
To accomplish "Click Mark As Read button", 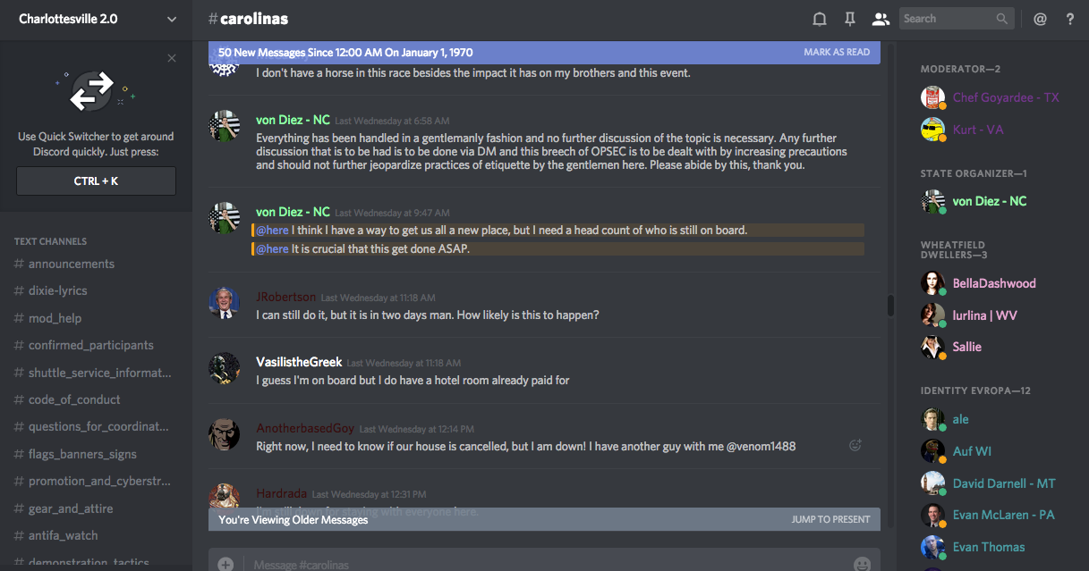I will click(836, 52).
